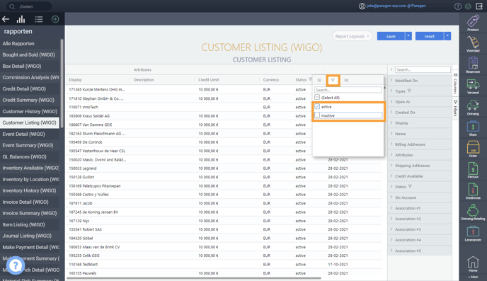This screenshot has width=487, height=281.
Task: Open the Report Layouts dropdown
Action: click(353, 36)
